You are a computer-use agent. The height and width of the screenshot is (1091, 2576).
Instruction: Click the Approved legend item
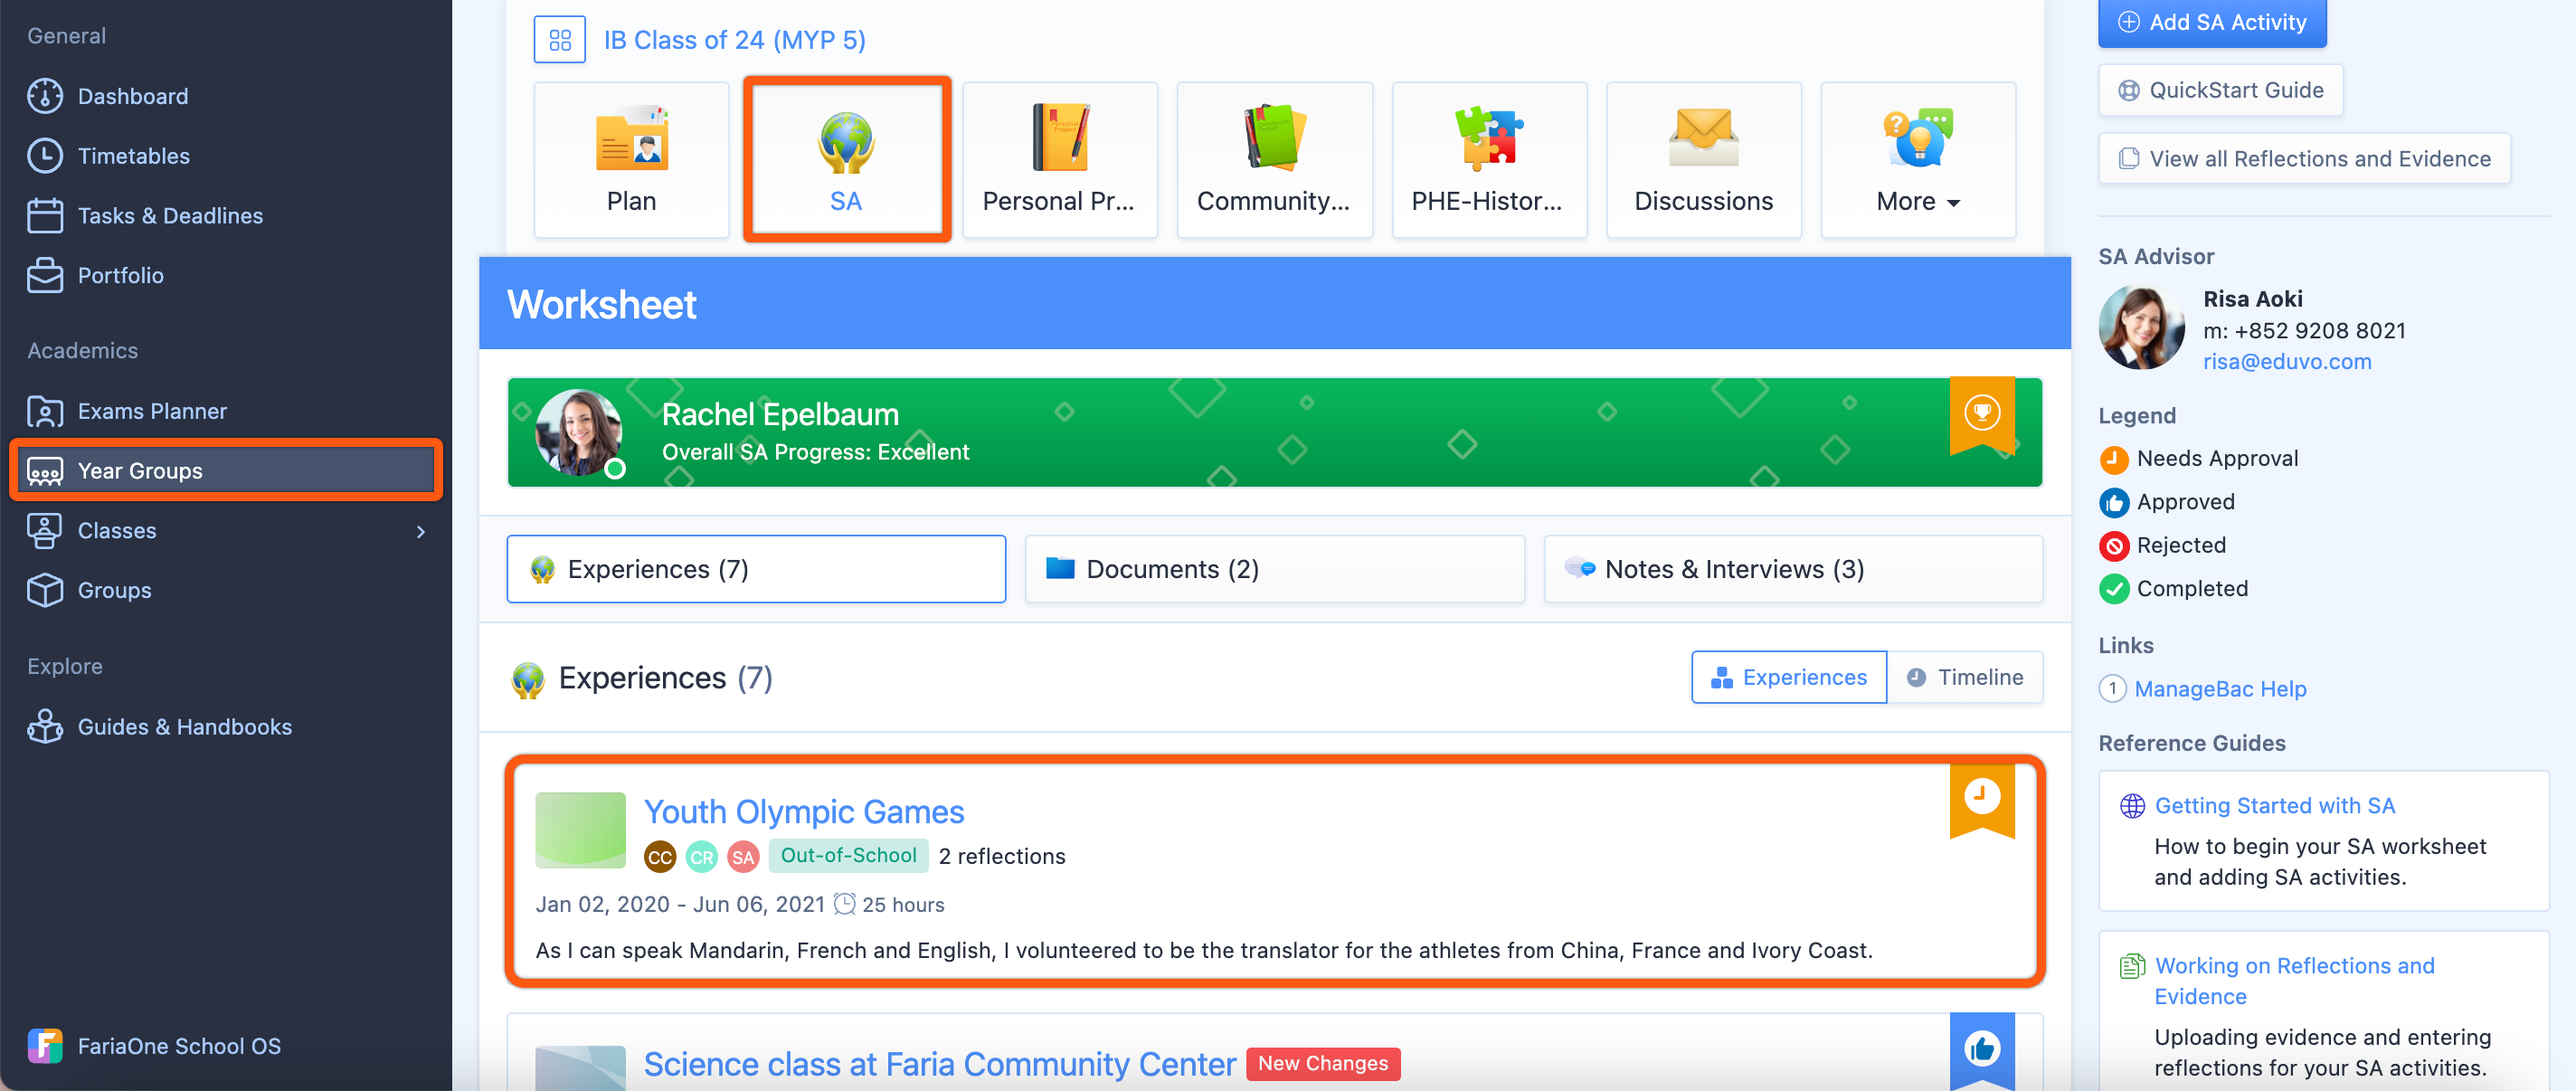(2167, 502)
